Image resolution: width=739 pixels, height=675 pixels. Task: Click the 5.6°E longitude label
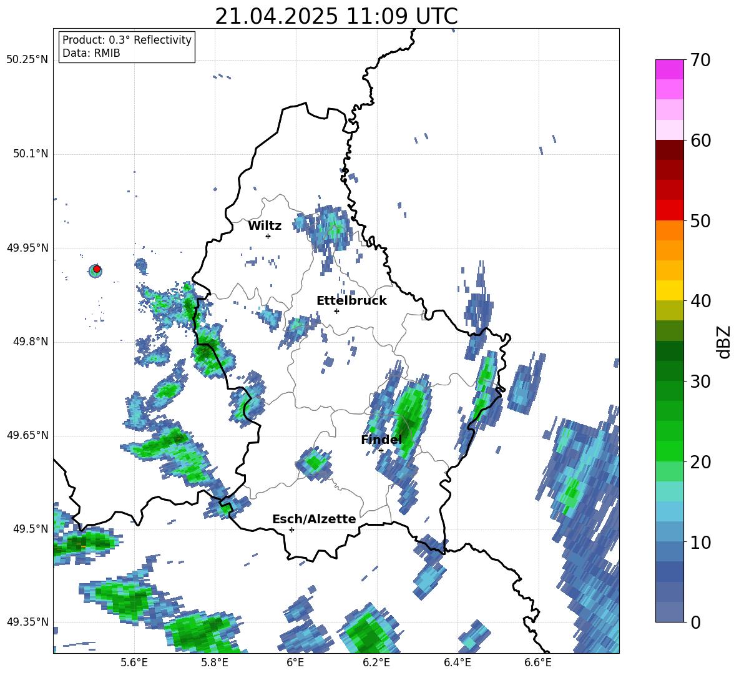click(x=134, y=663)
